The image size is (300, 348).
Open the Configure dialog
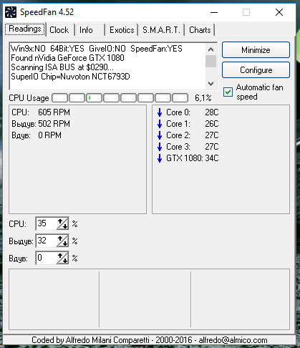point(256,70)
